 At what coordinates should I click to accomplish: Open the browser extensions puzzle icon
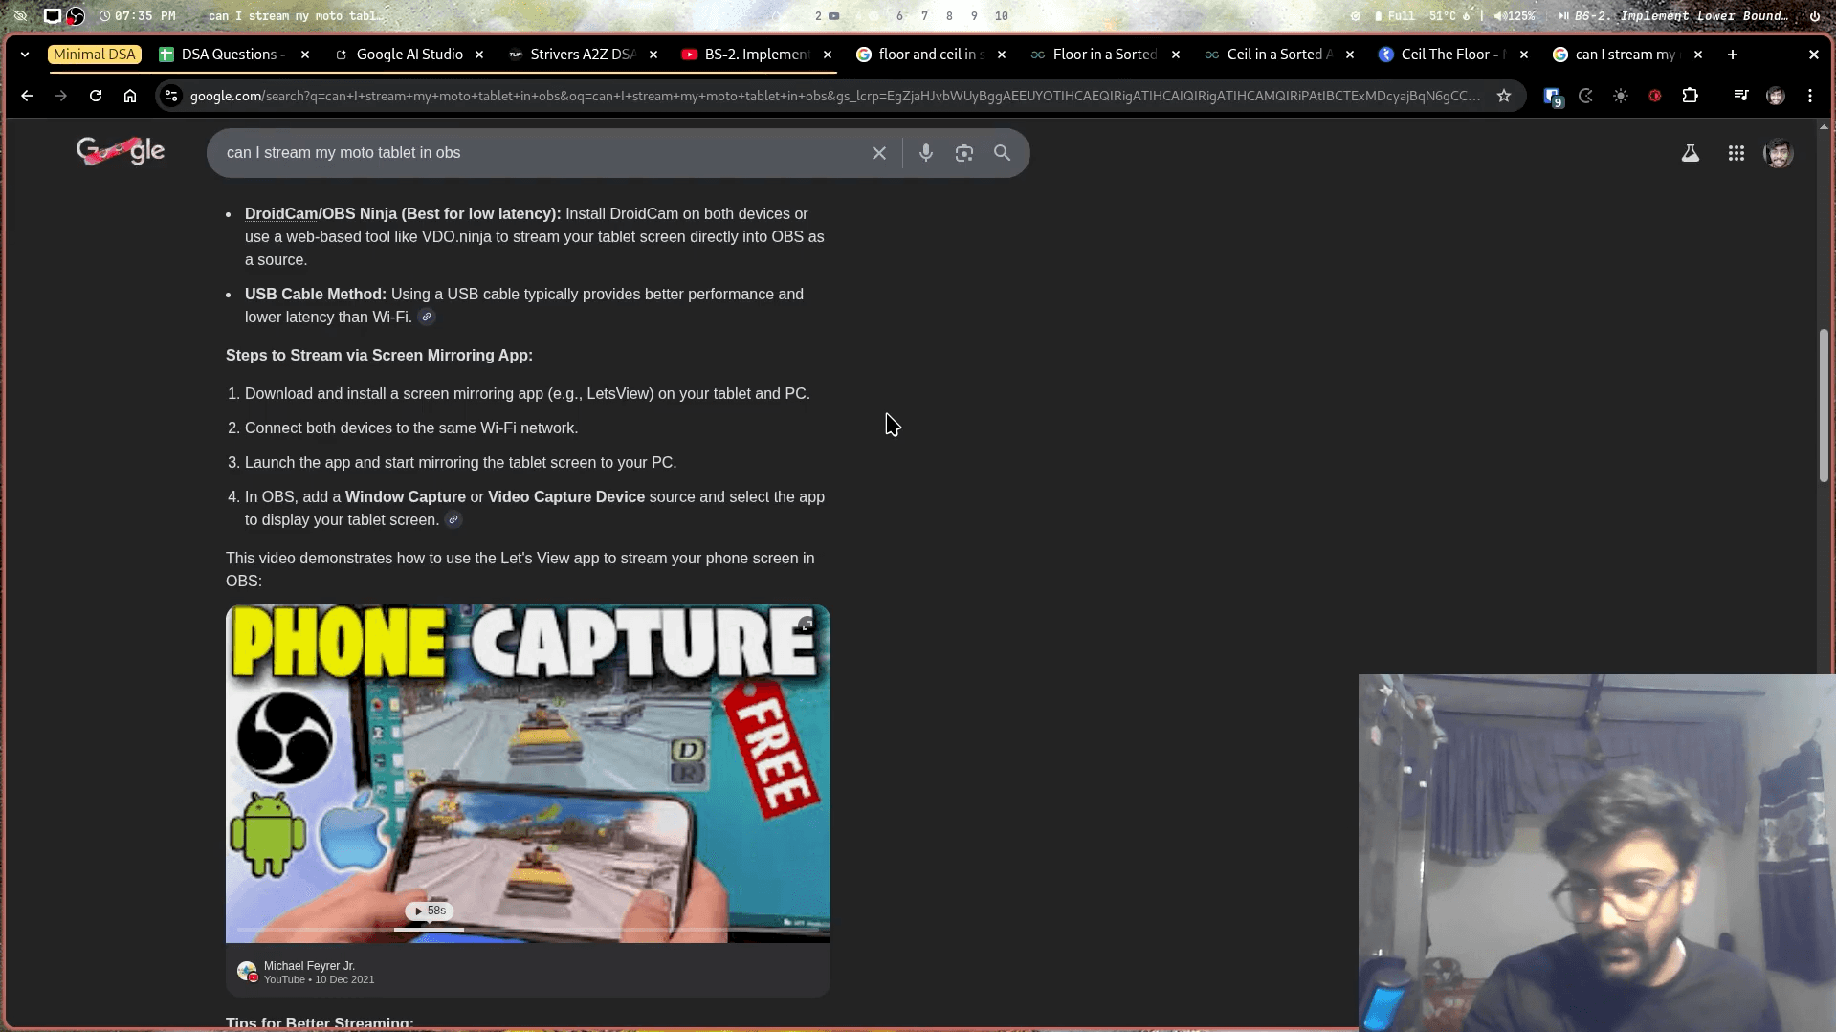point(1690,96)
